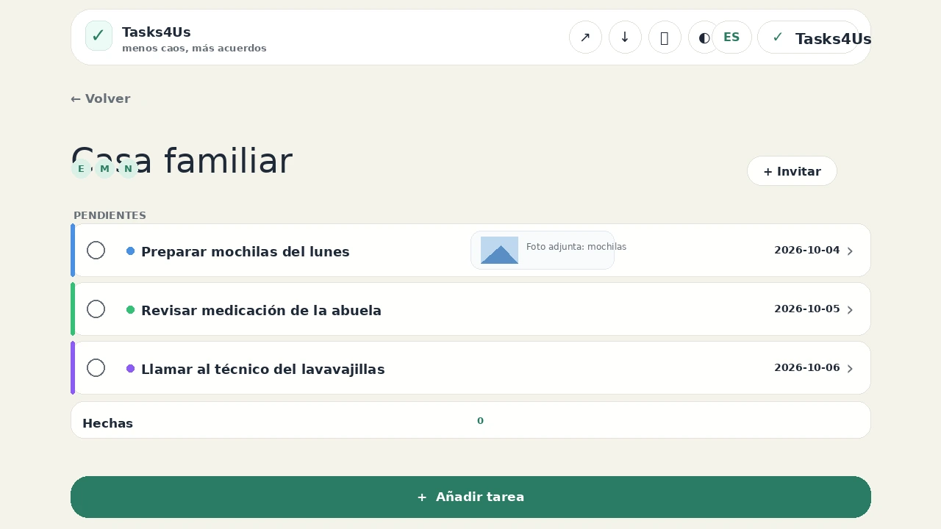Mark "Preparar mochilas del lunes" as done
Viewport: 941px width, 529px height.
tap(96, 251)
